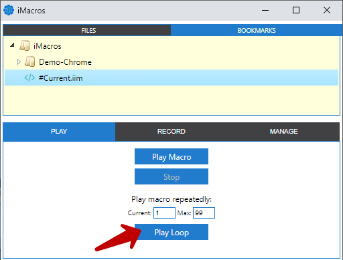
Task: Close the iMacros window
Action: pyautogui.click(x=327, y=10)
